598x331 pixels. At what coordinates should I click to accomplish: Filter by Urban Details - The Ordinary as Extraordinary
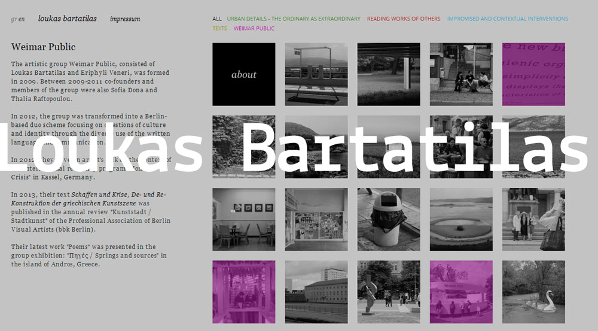294,19
